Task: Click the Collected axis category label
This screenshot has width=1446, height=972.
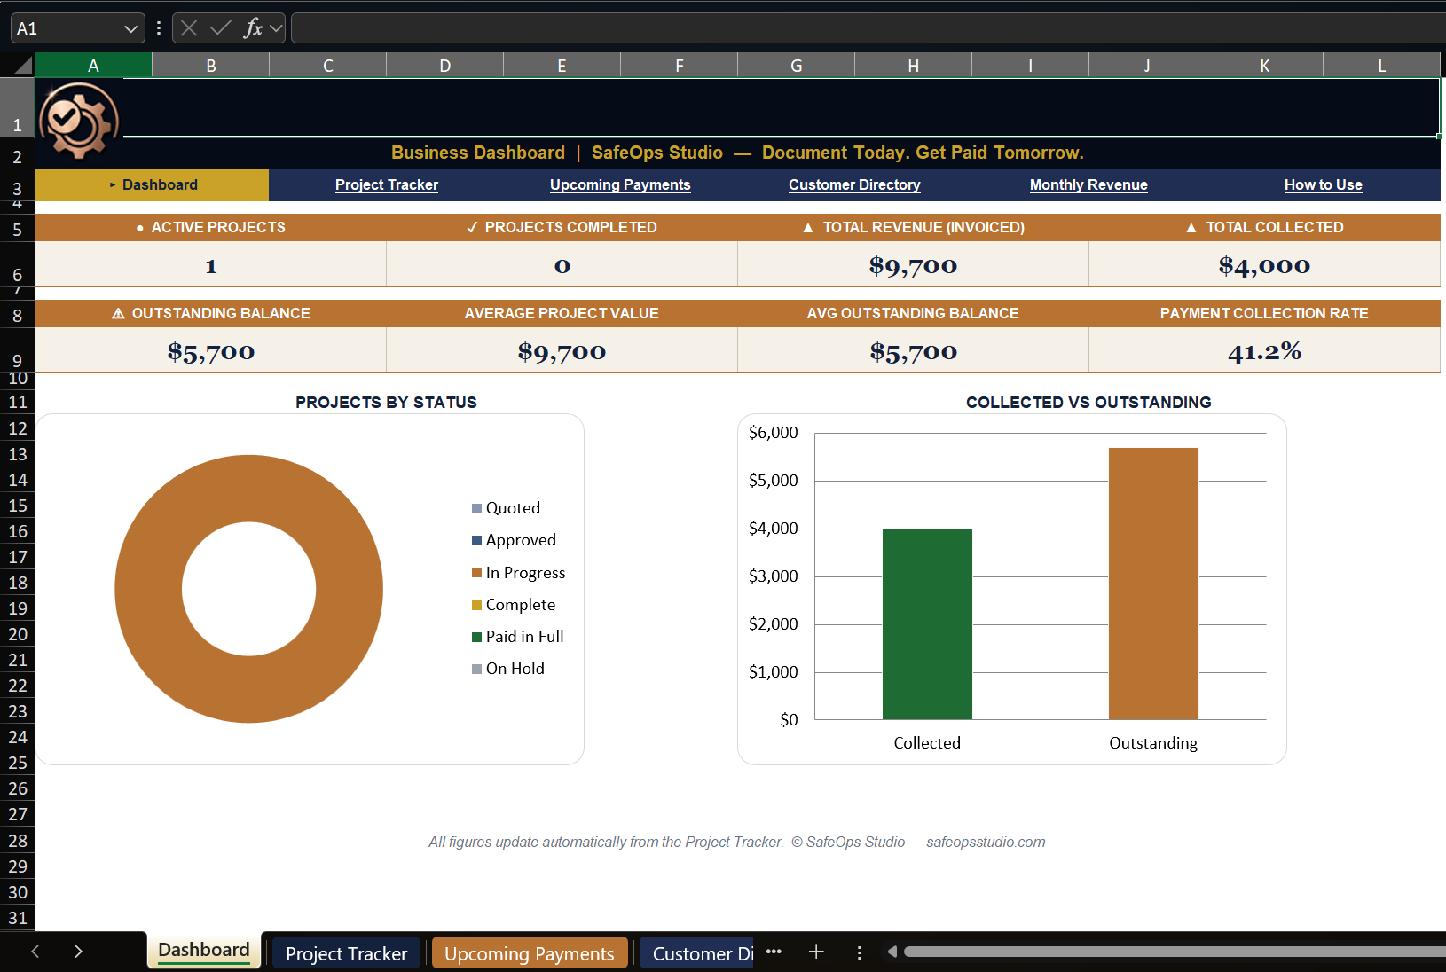Action: coord(927,743)
